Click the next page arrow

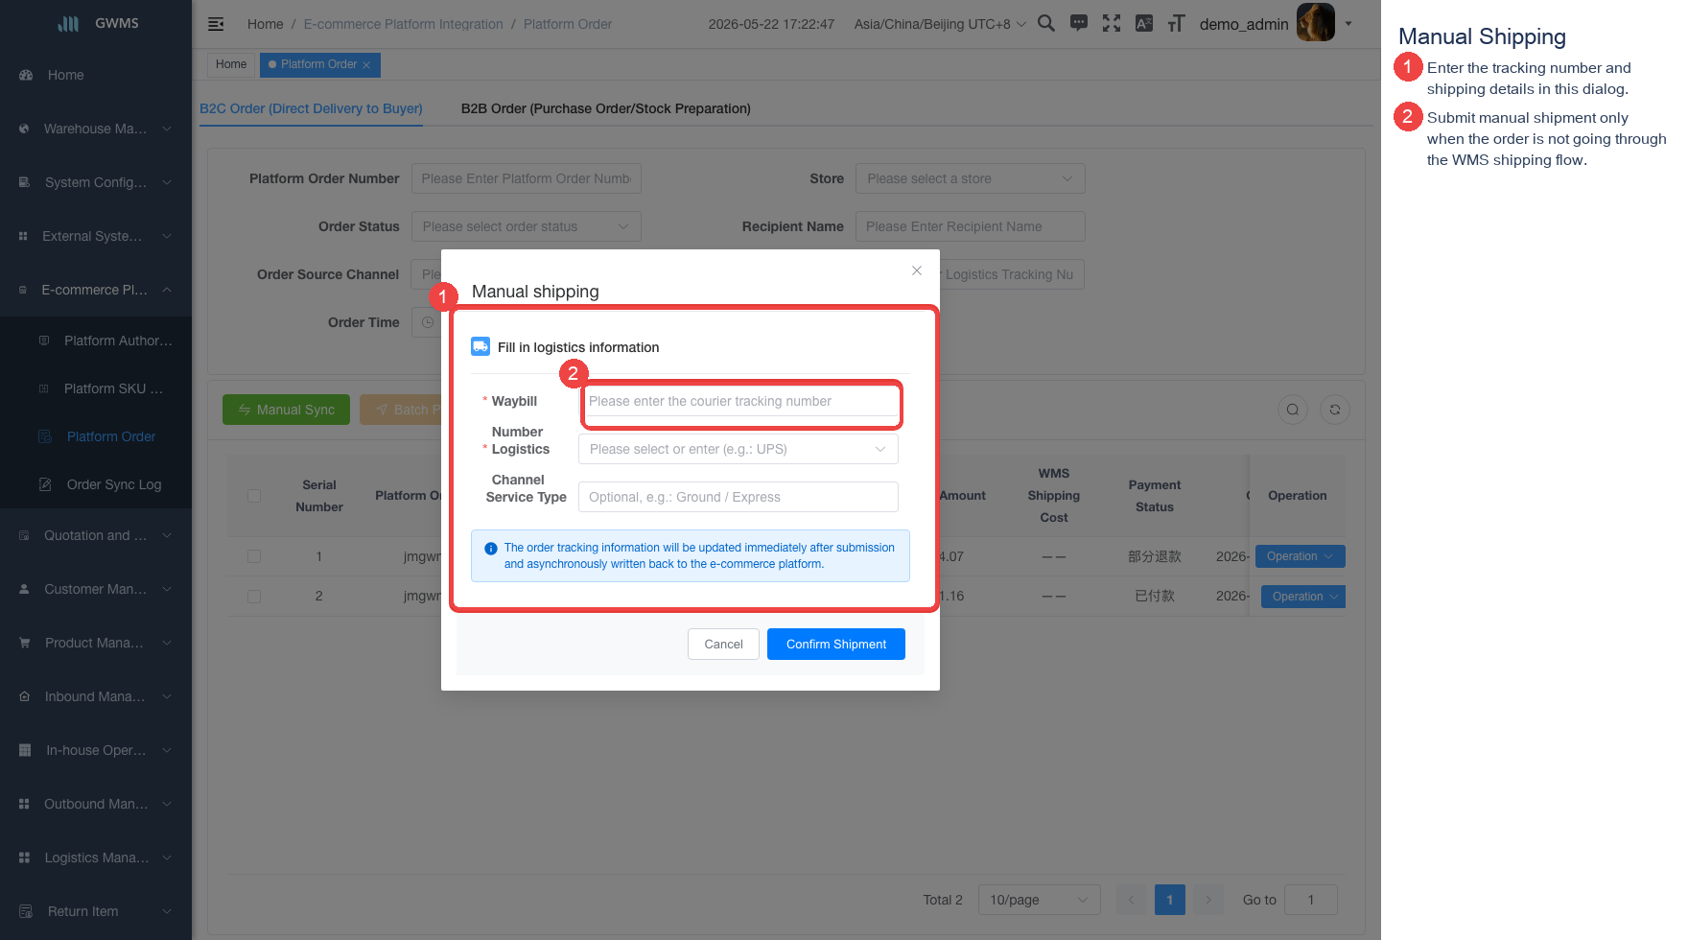click(1208, 900)
